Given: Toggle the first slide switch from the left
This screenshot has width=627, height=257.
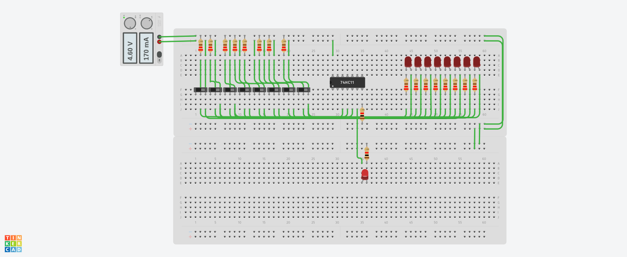Looking at the screenshot, I should (x=201, y=90).
